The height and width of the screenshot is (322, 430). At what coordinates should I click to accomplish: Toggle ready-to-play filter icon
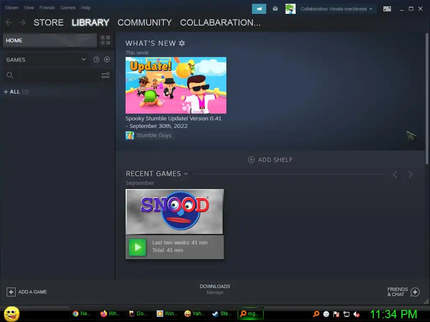(x=107, y=60)
